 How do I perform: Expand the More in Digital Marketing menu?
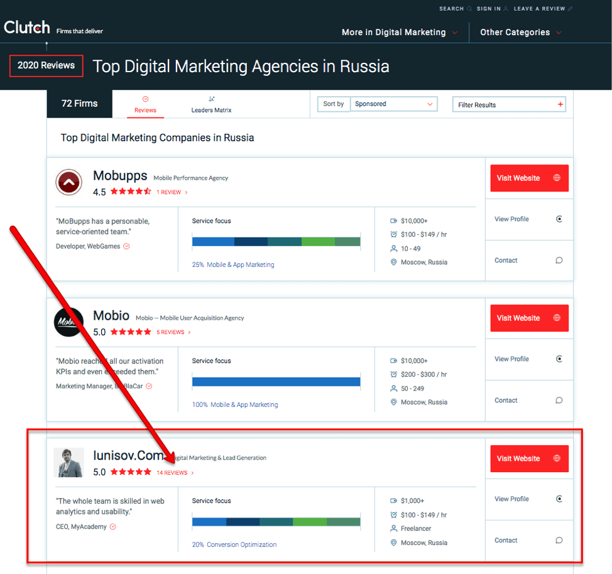[400, 33]
